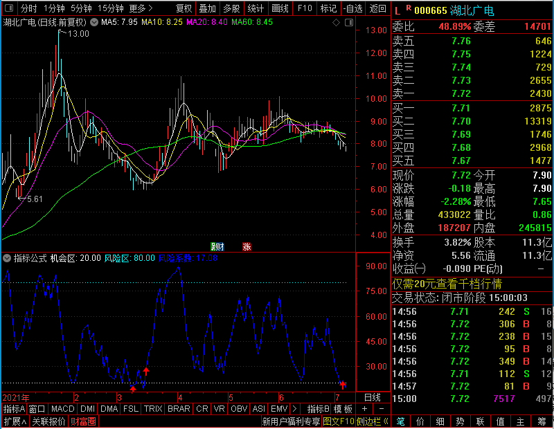Click the red 涨 marker on the chart
554x429 pixels.
(247, 246)
